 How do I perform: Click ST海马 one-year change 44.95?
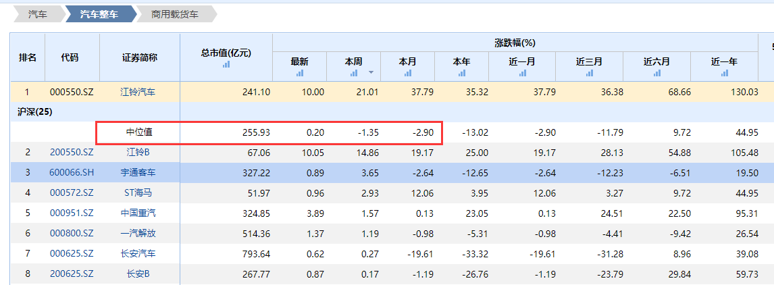(x=748, y=193)
